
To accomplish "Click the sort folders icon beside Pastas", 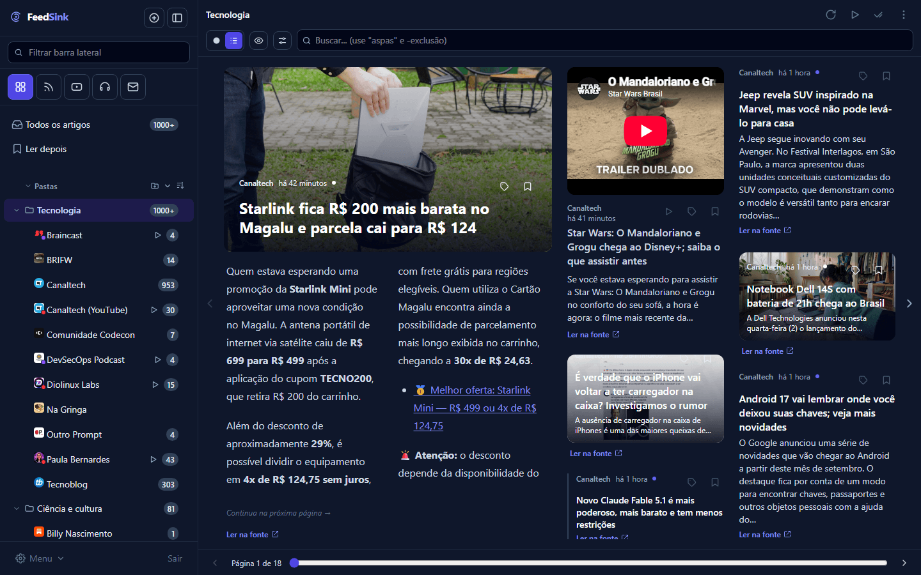I will click(x=180, y=186).
